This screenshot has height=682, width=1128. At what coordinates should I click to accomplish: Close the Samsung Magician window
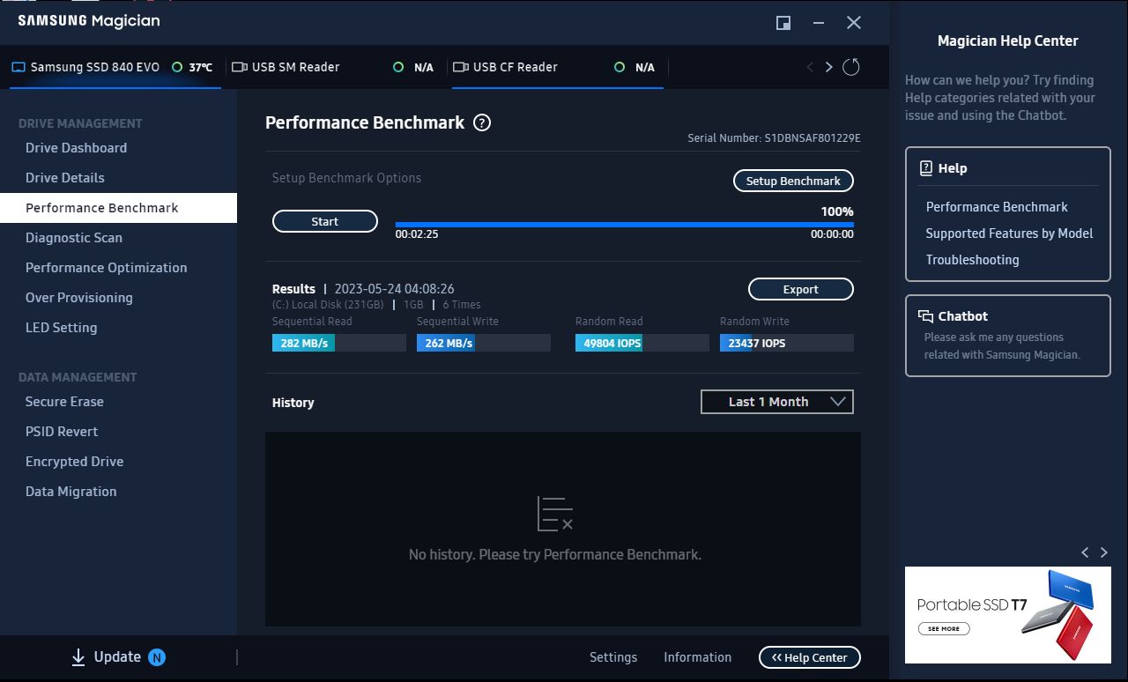point(854,23)
